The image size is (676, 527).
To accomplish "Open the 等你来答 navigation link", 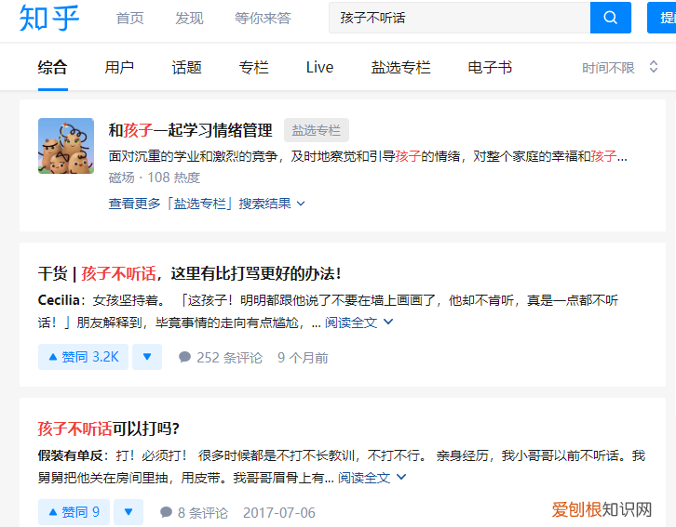I will pos(263,18).
